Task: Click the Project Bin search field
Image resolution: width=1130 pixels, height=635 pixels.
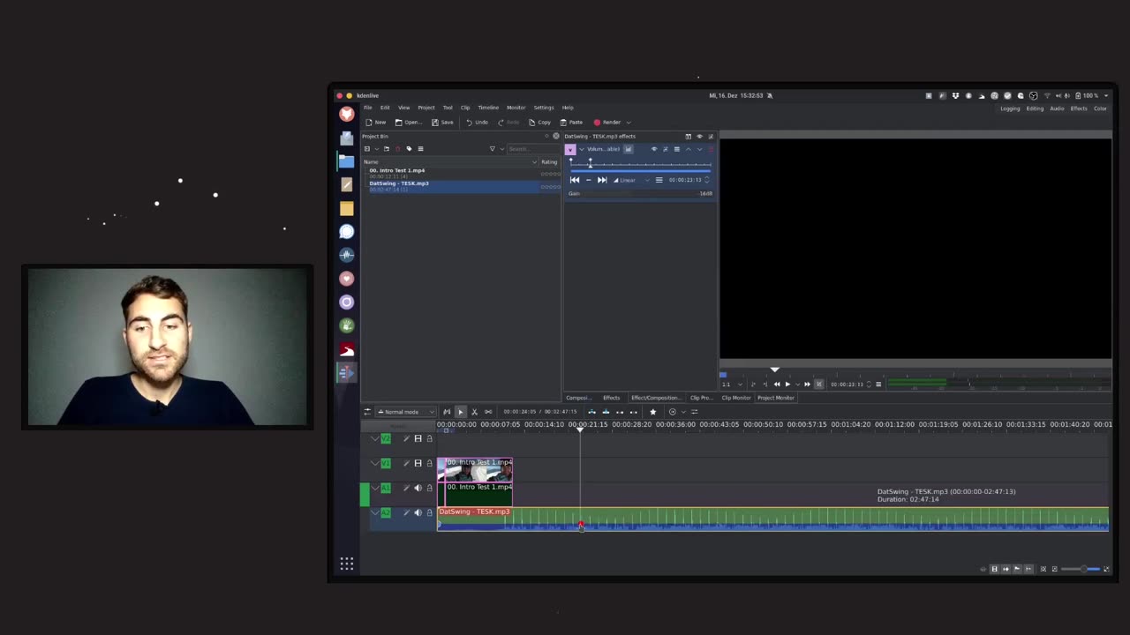Action: (532, 148)
